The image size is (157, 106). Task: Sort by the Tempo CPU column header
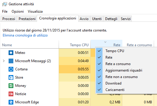pyautogui.click(x=75, y=44)
